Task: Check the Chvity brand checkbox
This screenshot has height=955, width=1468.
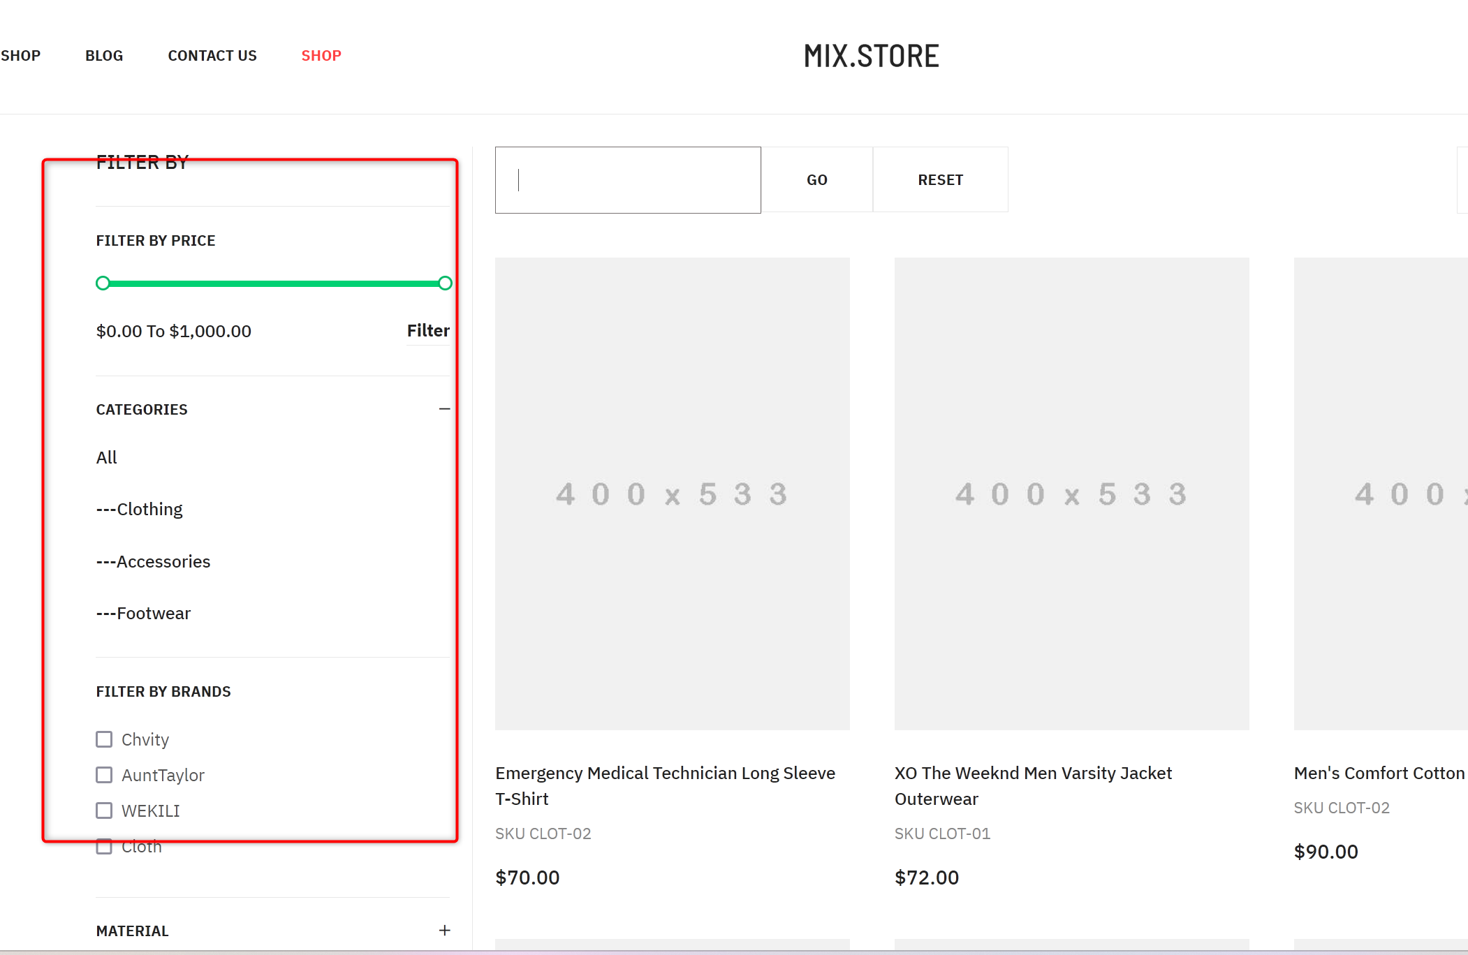Action: coord(104,739)
